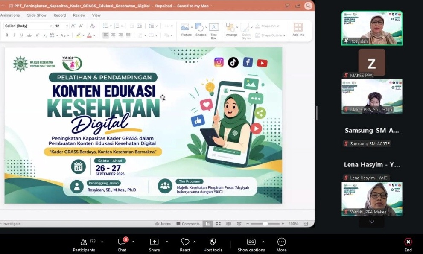Screen dimensions: 423x254
Task: Click Decrease Indent icon
Action: [x=131, y=26]
